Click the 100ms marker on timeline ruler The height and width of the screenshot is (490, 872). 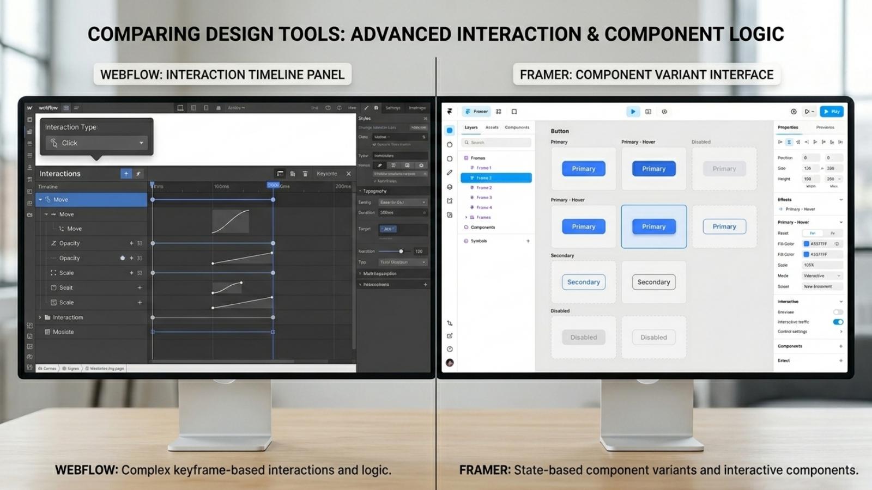(221, 186)
